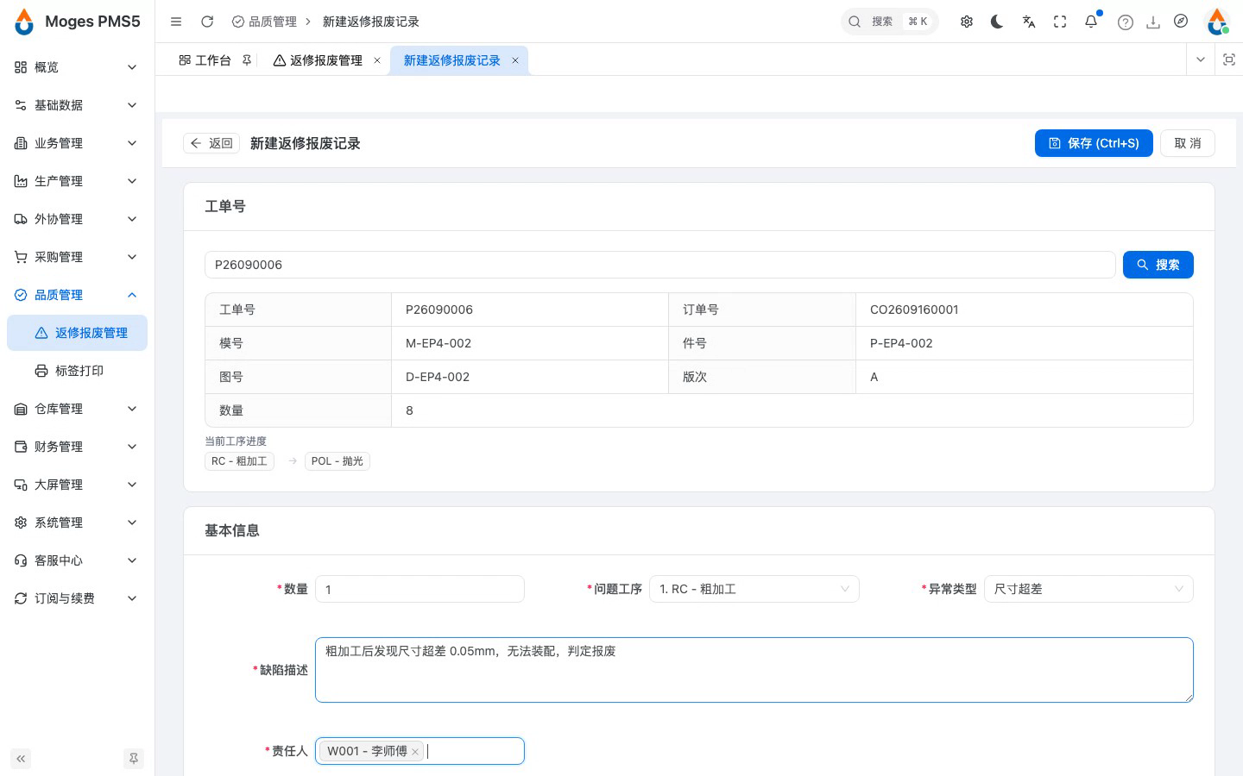The height and width of the screenshot is (776, 1243).
Task: Expand the 概览 sidebar menu
Action: point(77,67)
